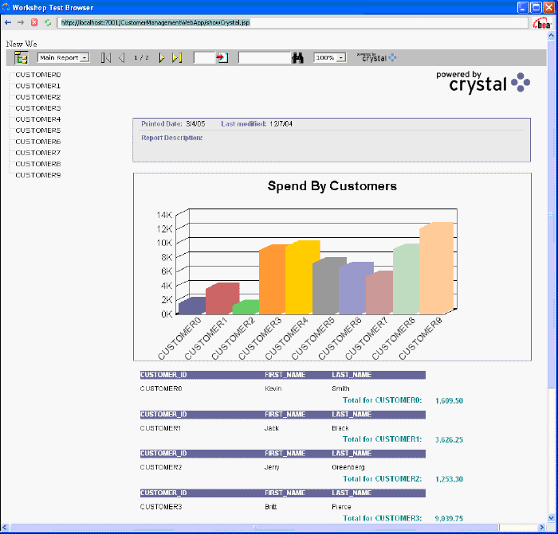Click the Total for CUSTOMER2 value 1,253.30

449,479
